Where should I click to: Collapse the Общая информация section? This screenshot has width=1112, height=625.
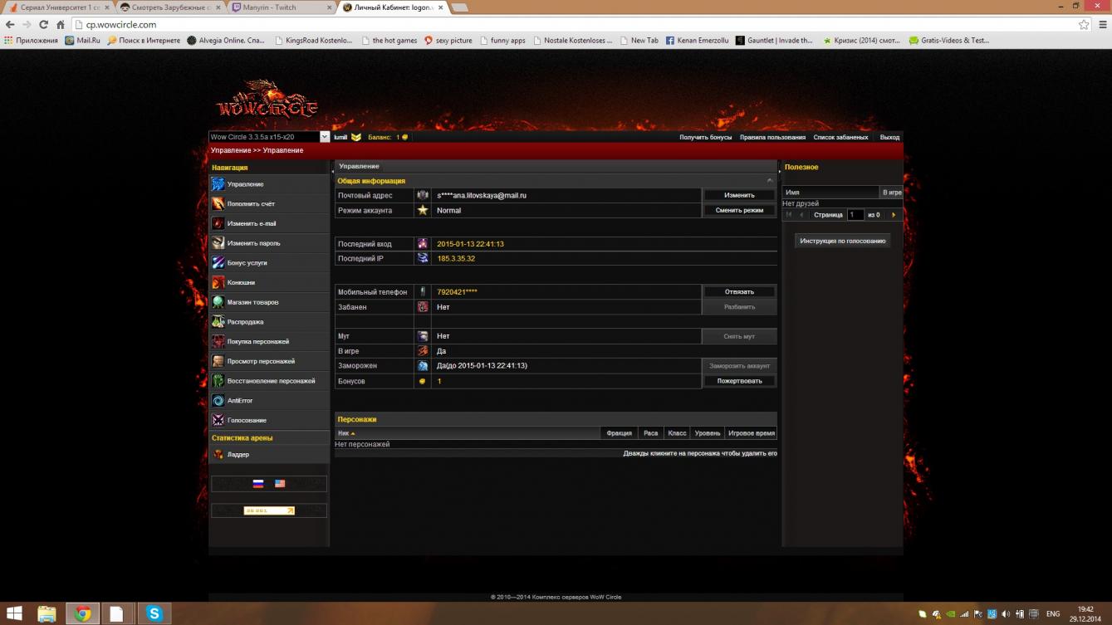point(770,181)
